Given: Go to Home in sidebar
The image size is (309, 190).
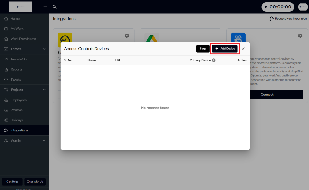Looking at the screenshot, I should (x=15, y=19).
